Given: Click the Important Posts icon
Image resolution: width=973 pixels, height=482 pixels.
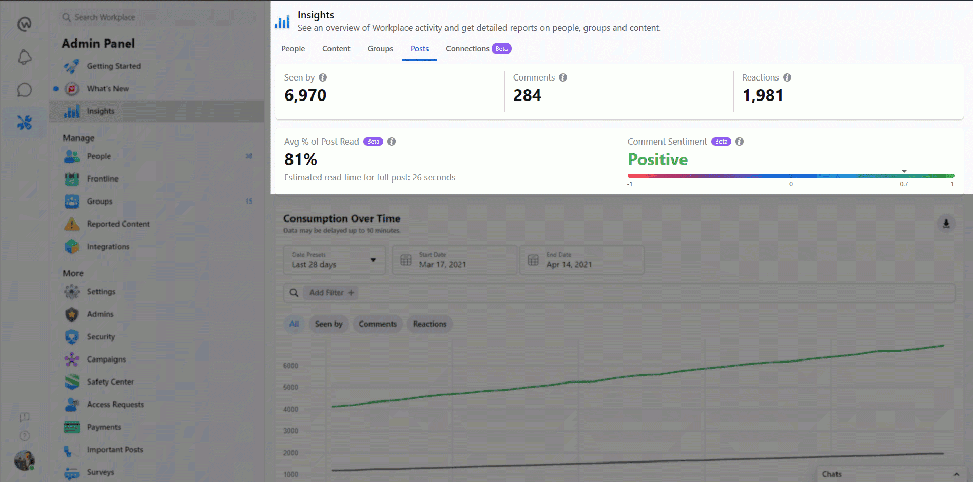Looking at the screenshot, I should [72, 450].
